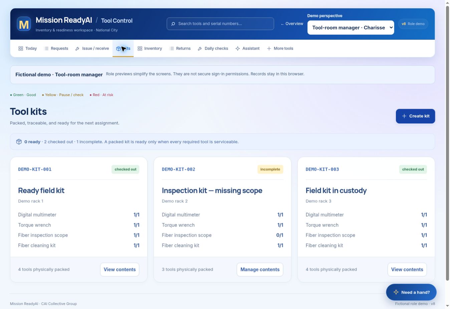Click the Red · At risk legend
The width and height of the screenshot is (450, 309).
tap(101, 95)
